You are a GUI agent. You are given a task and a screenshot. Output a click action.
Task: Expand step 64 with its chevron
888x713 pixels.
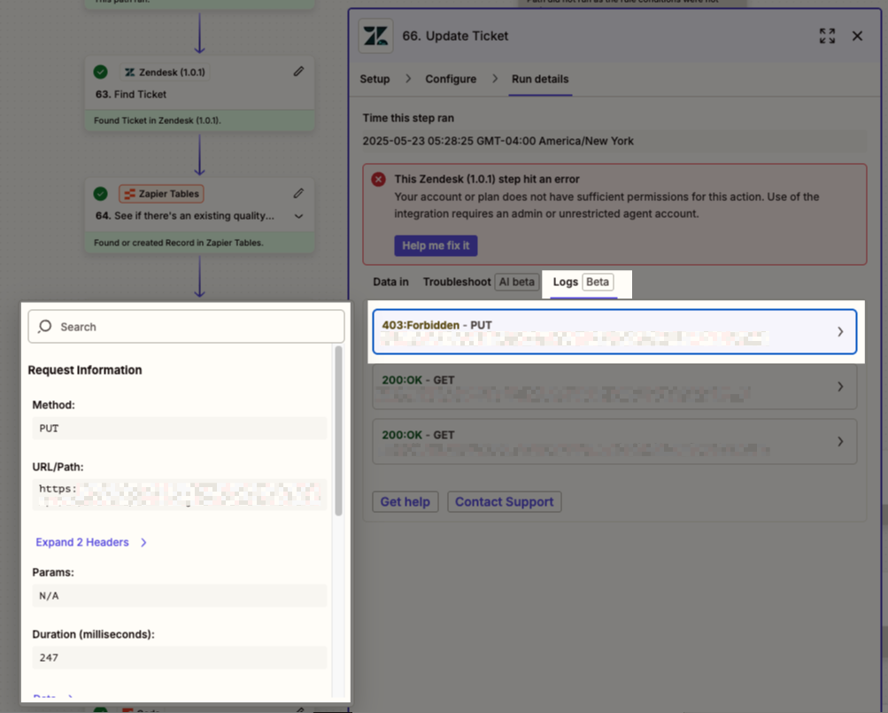tap(298, 216)
